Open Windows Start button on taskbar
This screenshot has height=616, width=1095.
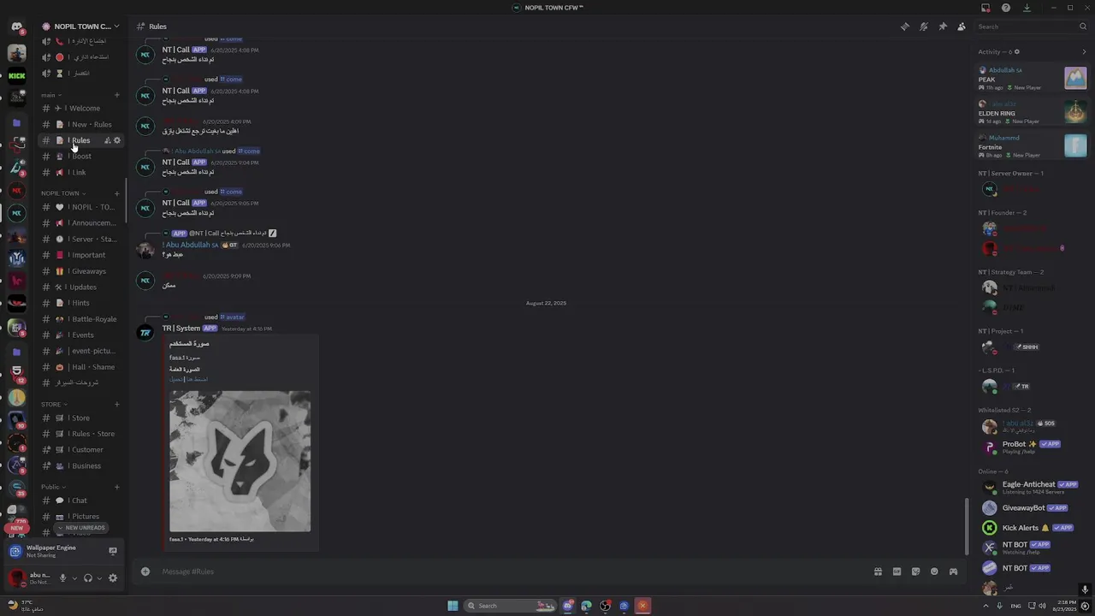(453, 606)
